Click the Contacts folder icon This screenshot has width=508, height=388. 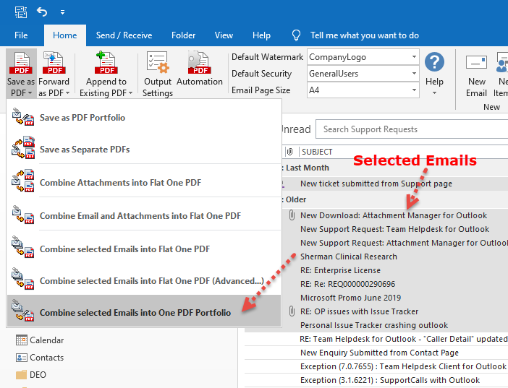coord(22,358)
